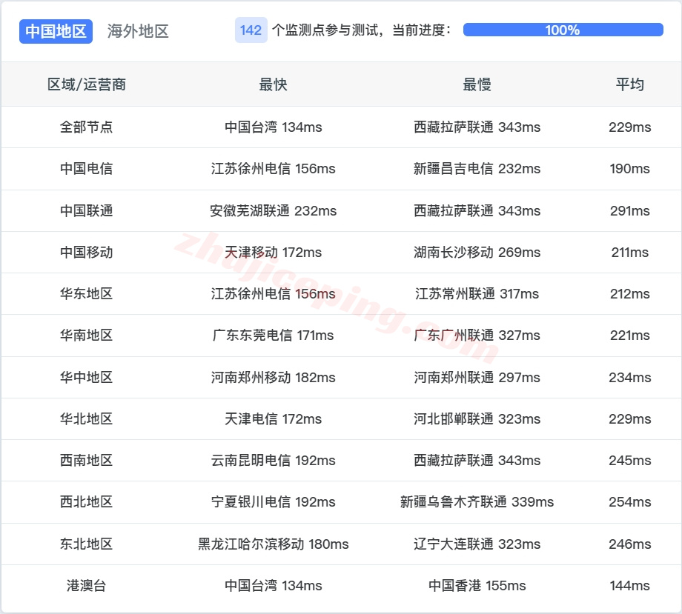Click the 190ms average value

coord(630,169)
